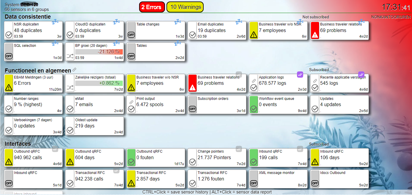Toggle the grey double-check on Change pointers tile
The image size is (412, 195).
pos(239,149)
